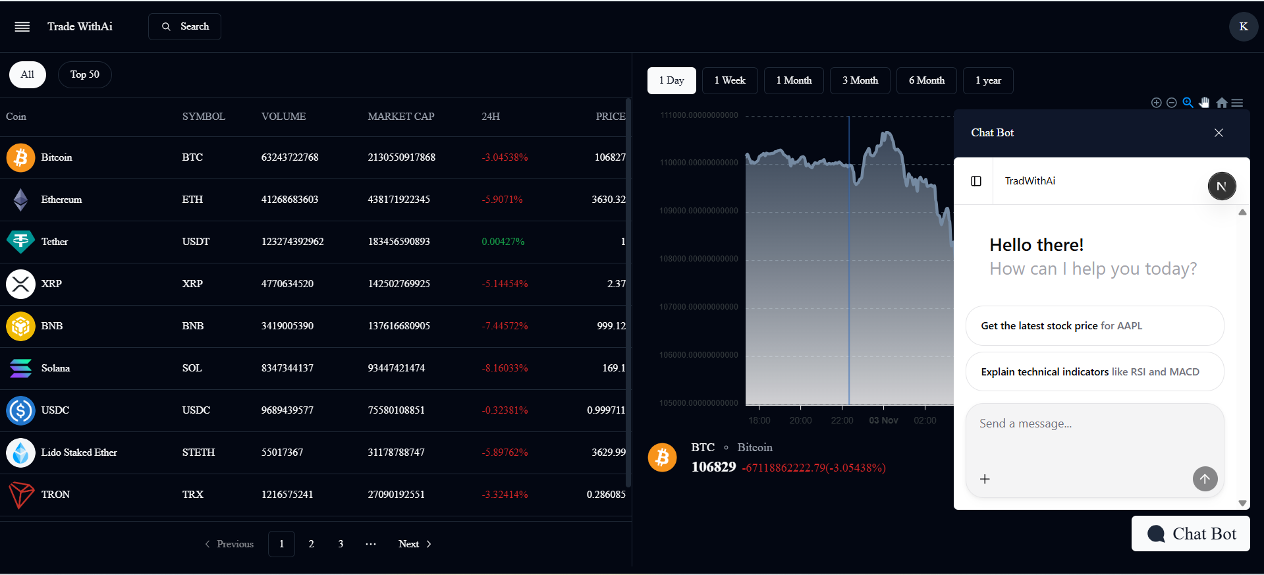
Task: Zoom out on the chart
Action: pyautogui.click(x=1172, y=103)
